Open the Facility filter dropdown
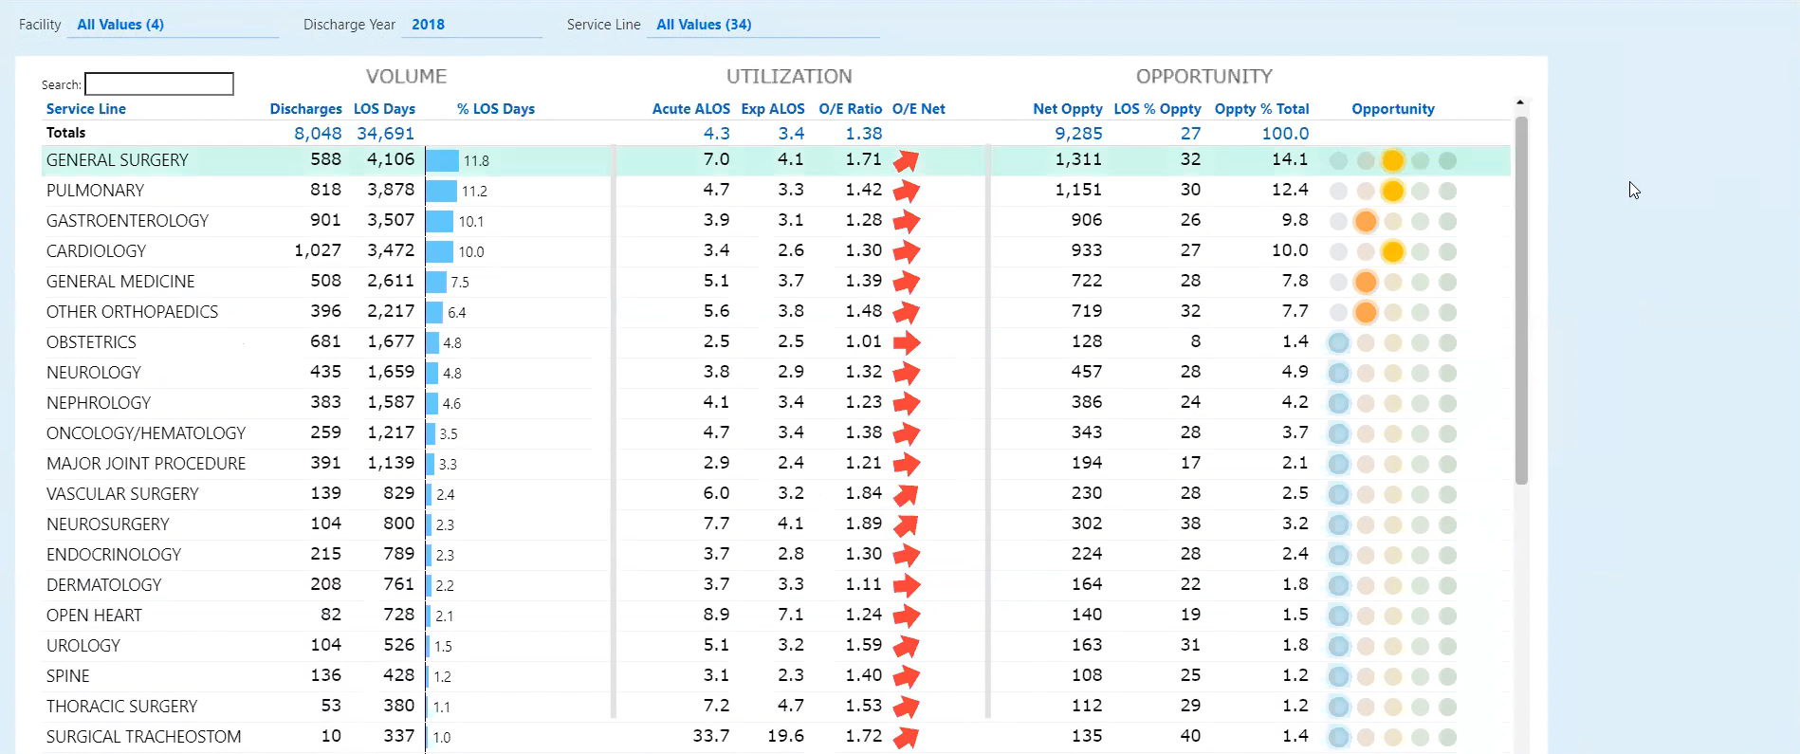Viewport: 1800px width, 754px height. pos(173,25)
